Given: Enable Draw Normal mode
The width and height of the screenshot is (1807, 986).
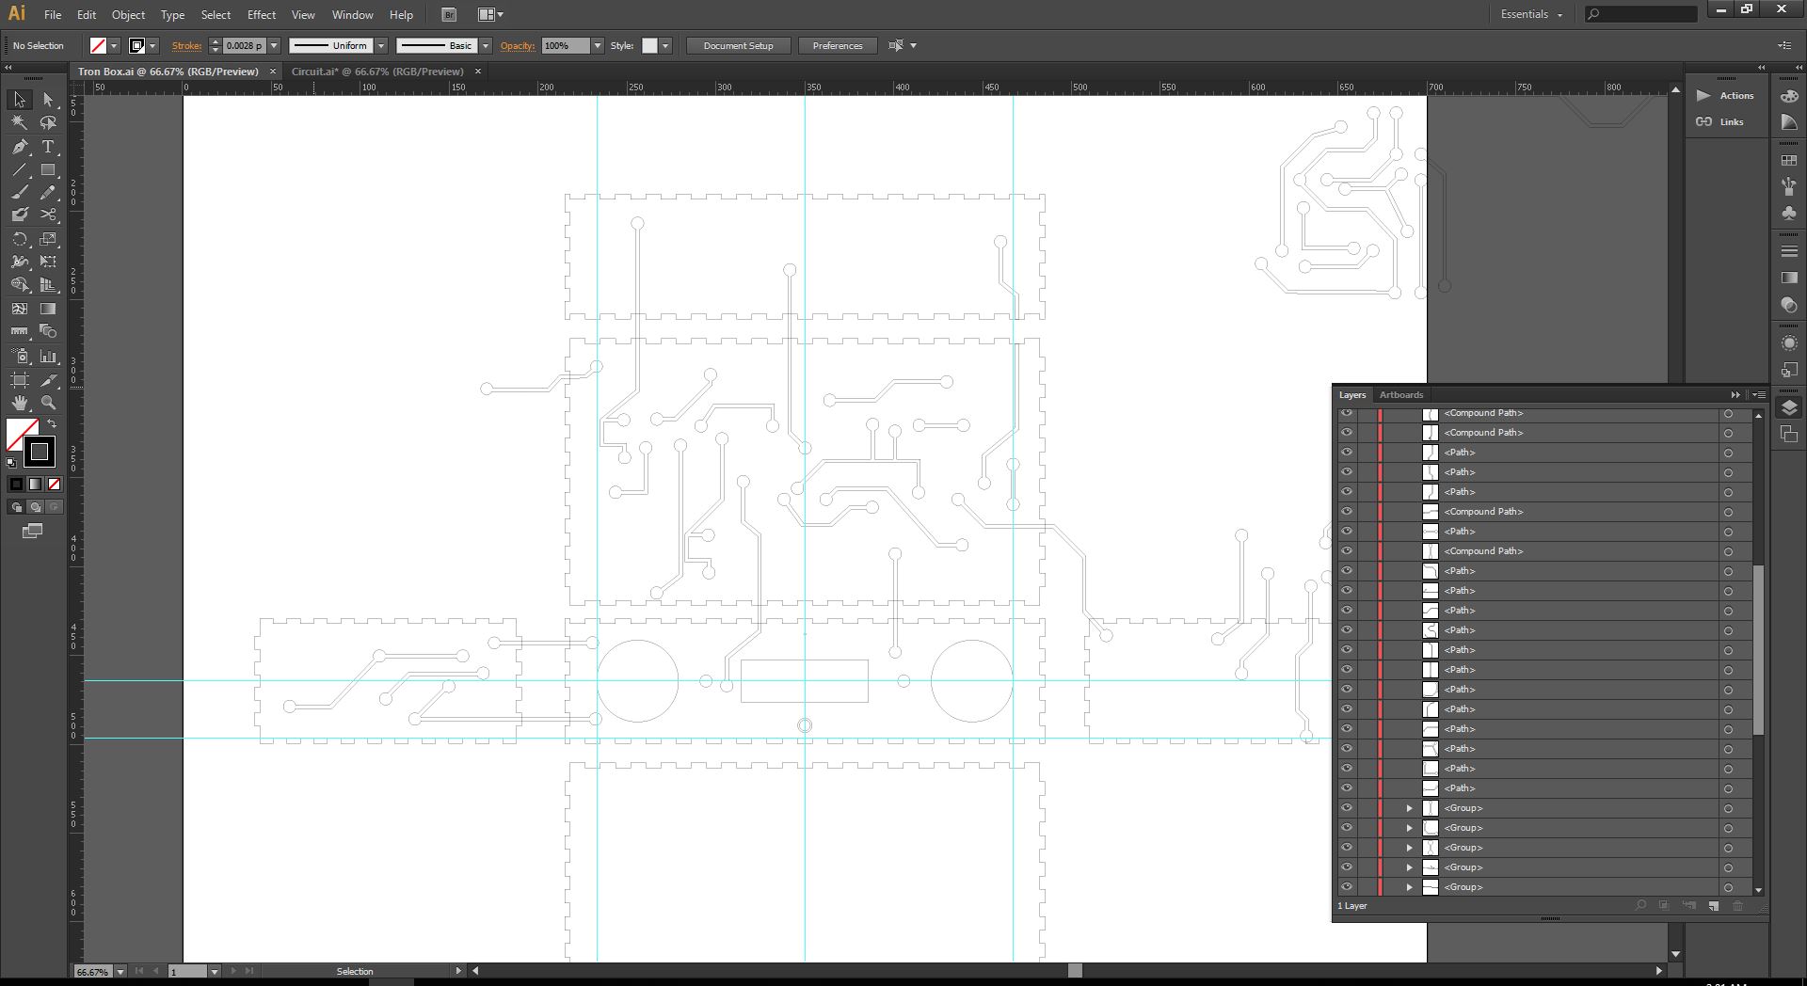Looking at the screenshot, I should pyautogui.click(x=16, y=507).
